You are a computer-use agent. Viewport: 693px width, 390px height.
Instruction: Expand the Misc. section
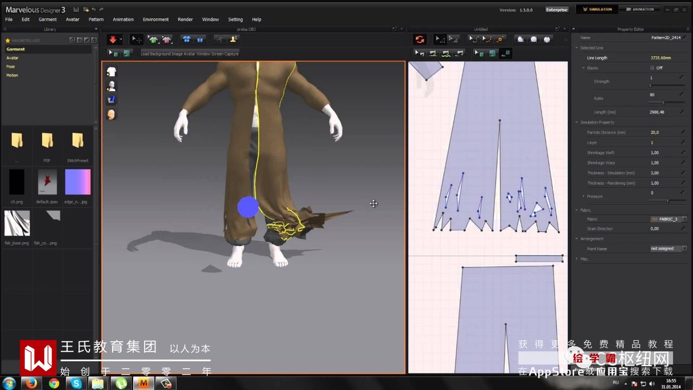tap(577, 259)
